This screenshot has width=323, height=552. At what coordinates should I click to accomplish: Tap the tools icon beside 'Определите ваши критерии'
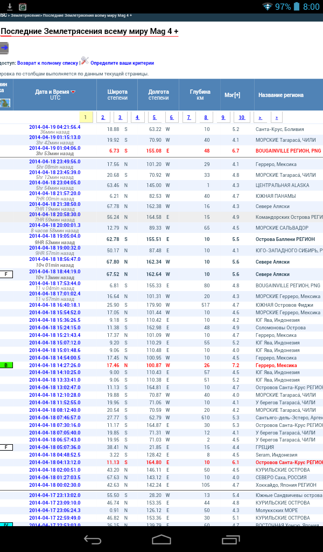(85, 61)
